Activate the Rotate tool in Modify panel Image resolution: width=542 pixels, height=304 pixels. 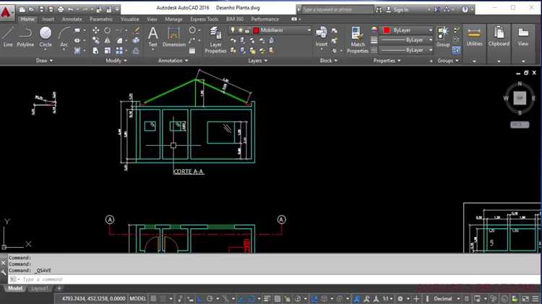(x=108, y=30)
